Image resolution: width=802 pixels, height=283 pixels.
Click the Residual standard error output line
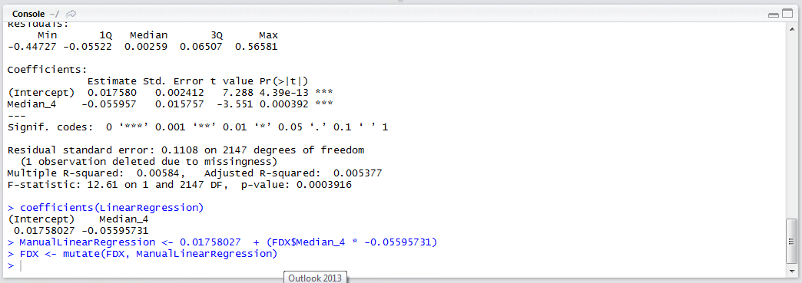point(185,150)
